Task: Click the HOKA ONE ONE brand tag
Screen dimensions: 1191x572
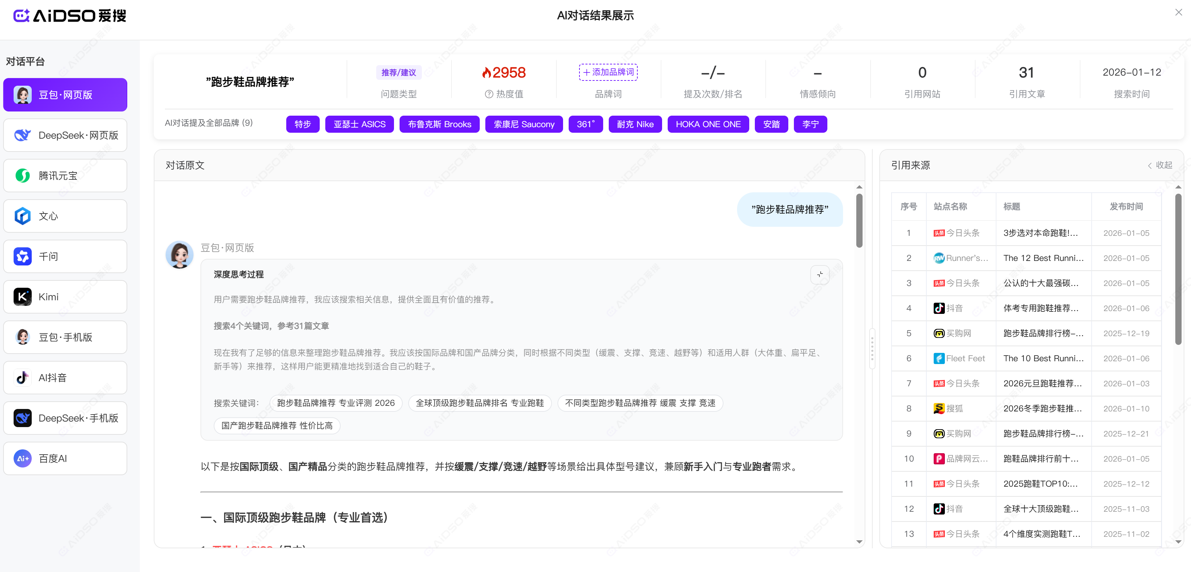Action: point(708,124)
